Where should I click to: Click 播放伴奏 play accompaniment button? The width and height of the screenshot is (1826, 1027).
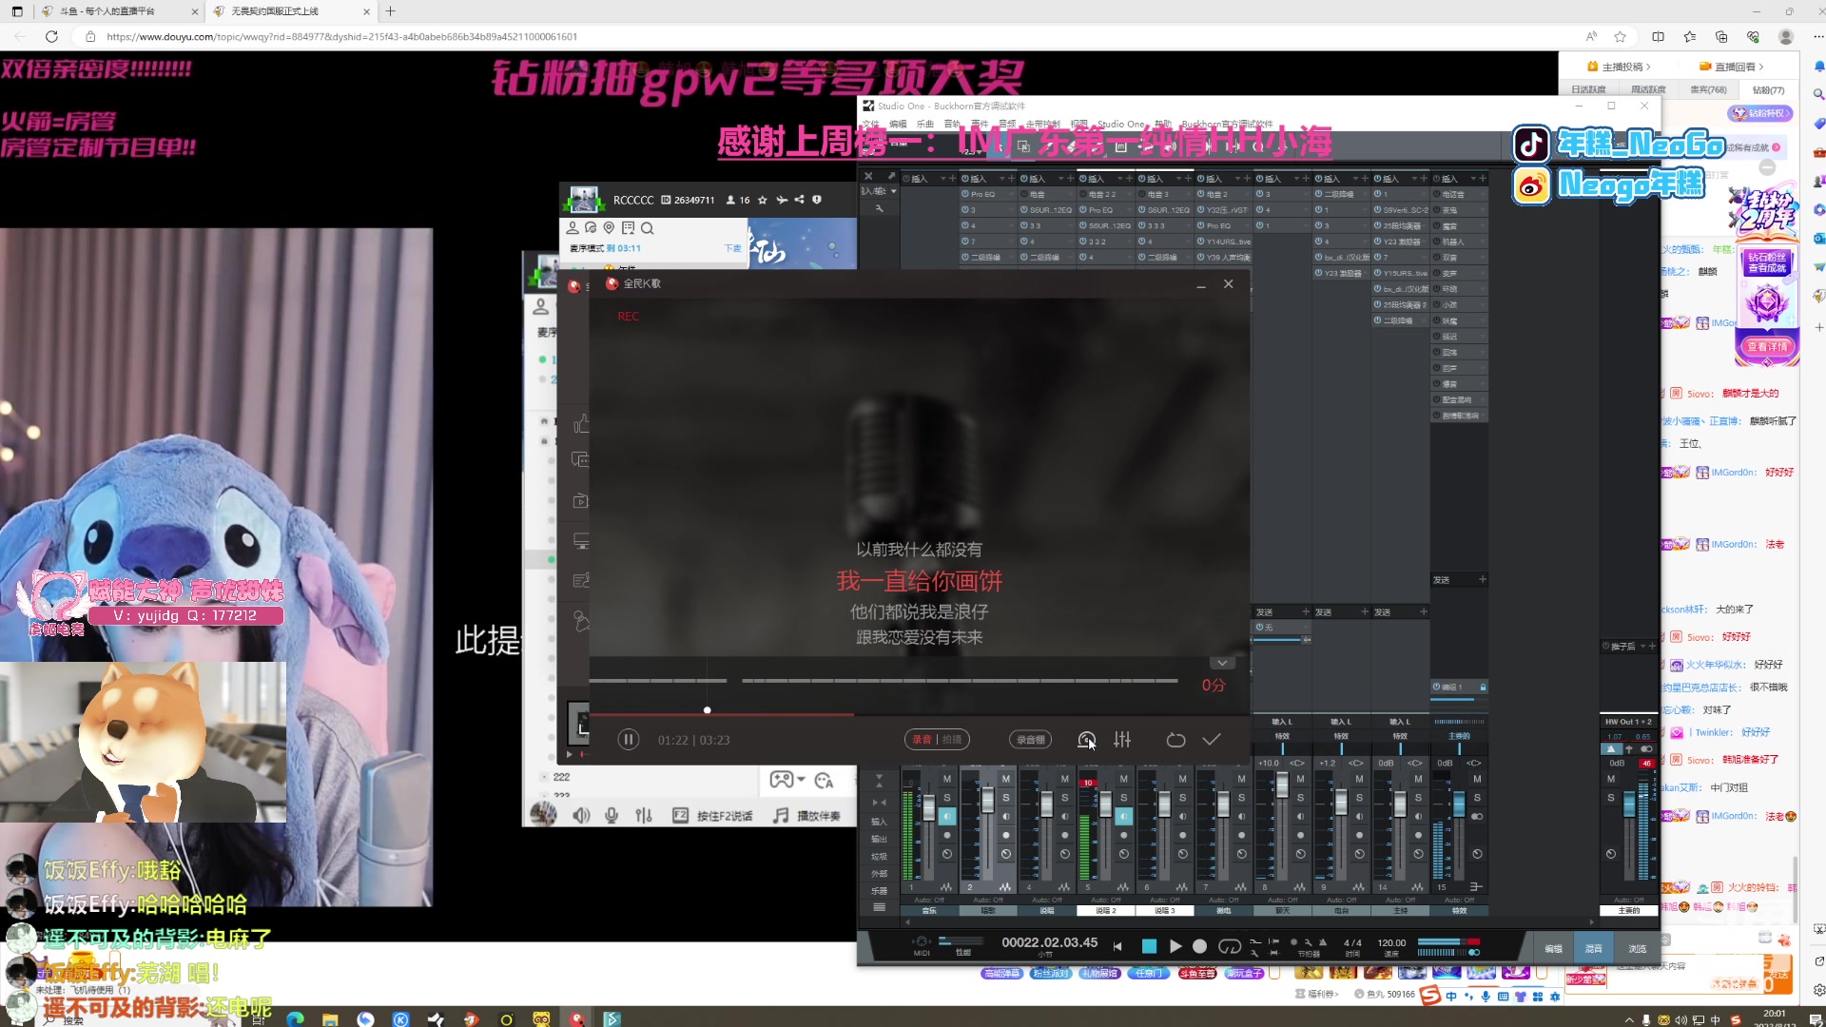pyautogui.click(x=807, y=816)
